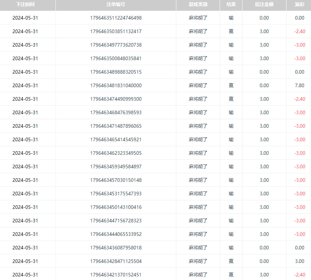The image size is (311, 280).
Task: Open bet record 1796463436087958018
Action: pyautogui.click(x=116, y=248)
